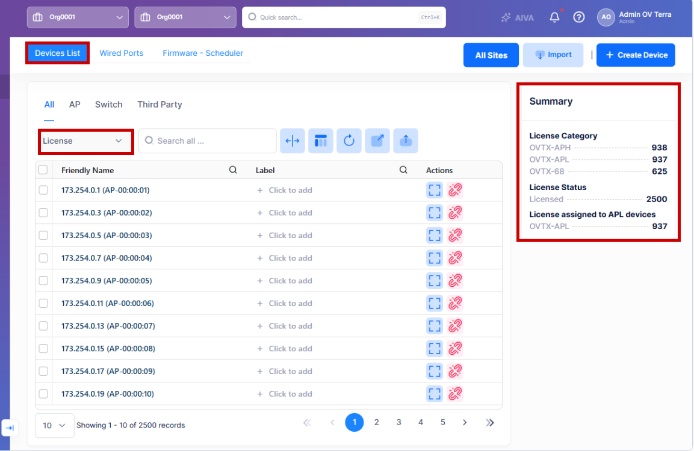The image size is (694, 451).
Task: Open the first Org0001 organization dropdown
Action: pyautogui.click(x=78, y=17)
